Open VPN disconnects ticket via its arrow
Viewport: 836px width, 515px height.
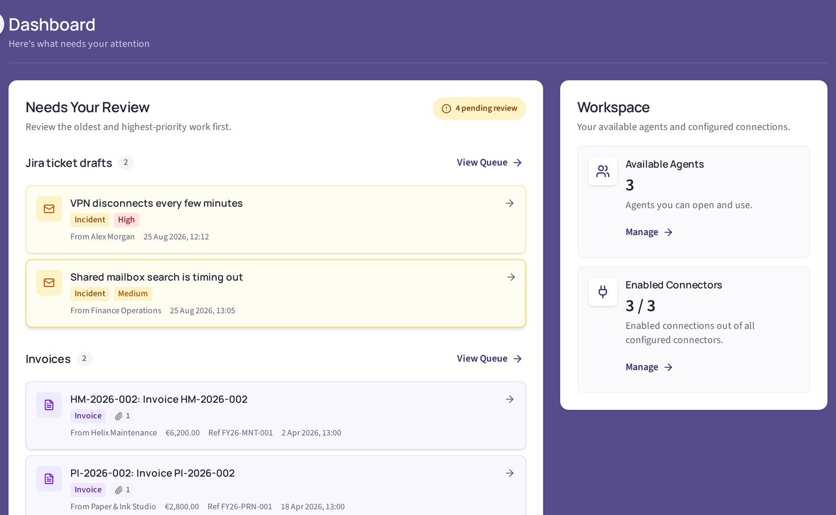(x=509, y=203)
